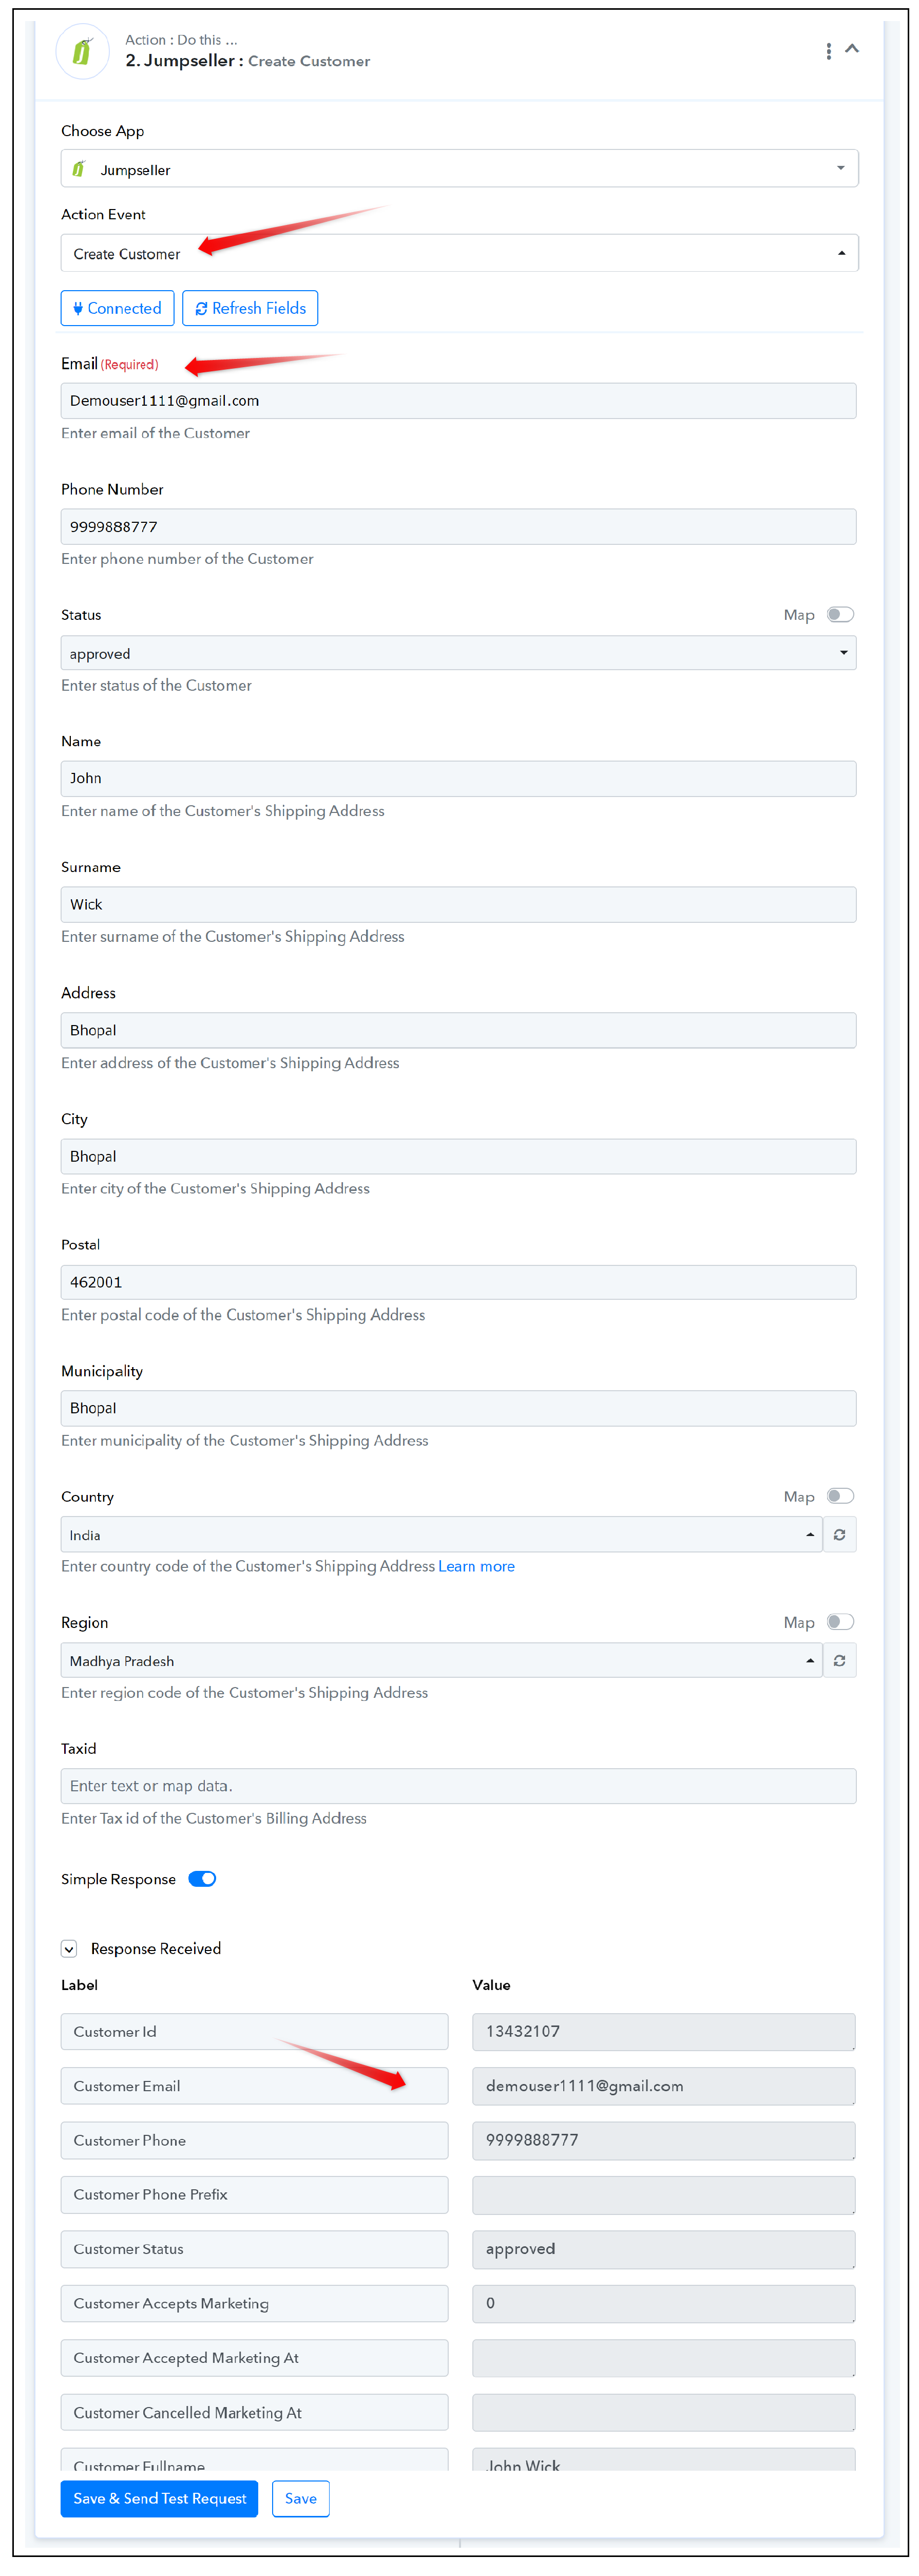919x2576 pixels.
Task: Click the Connected button
Action: pyautogui.click(x=117, y=308)
